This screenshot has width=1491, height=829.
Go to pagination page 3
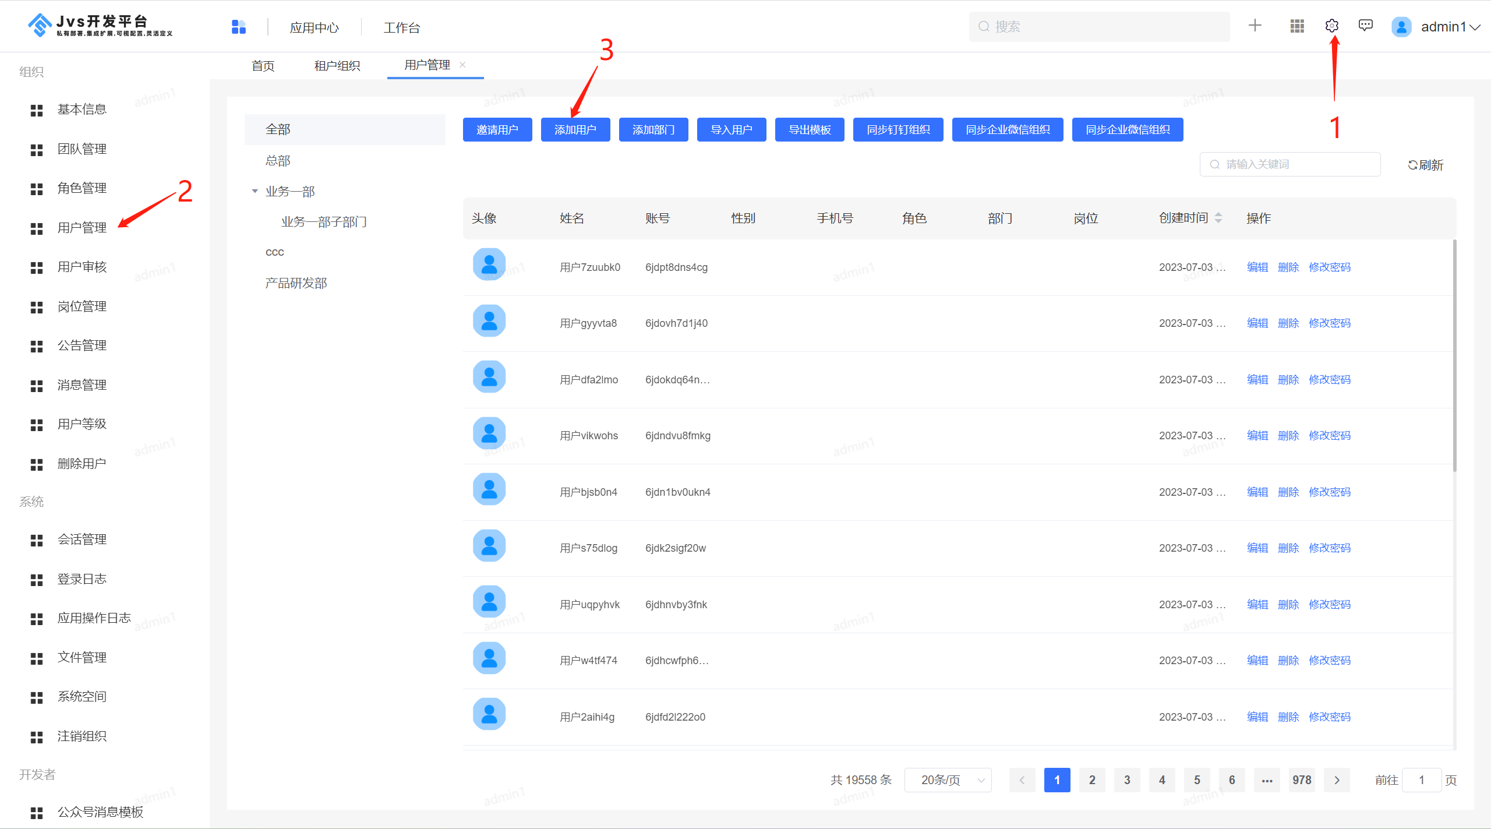1127,780
